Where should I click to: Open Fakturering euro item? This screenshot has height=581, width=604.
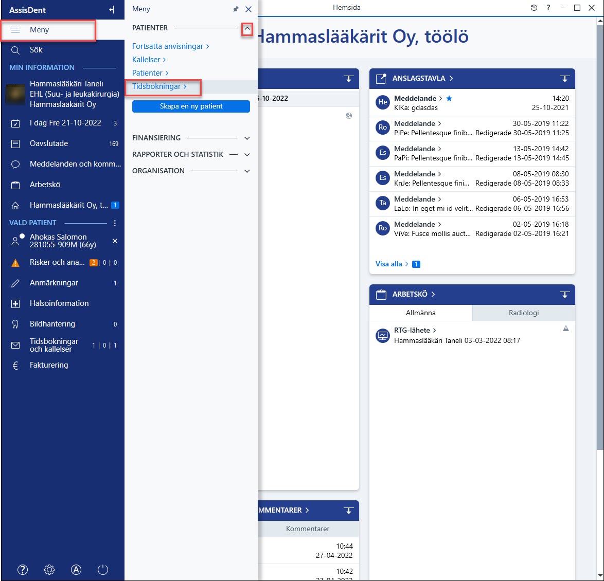[62, 366]
